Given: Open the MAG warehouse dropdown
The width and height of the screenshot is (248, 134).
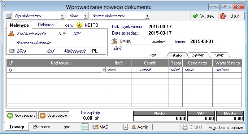Looking at the screenshot, I should tap(126, 127).
